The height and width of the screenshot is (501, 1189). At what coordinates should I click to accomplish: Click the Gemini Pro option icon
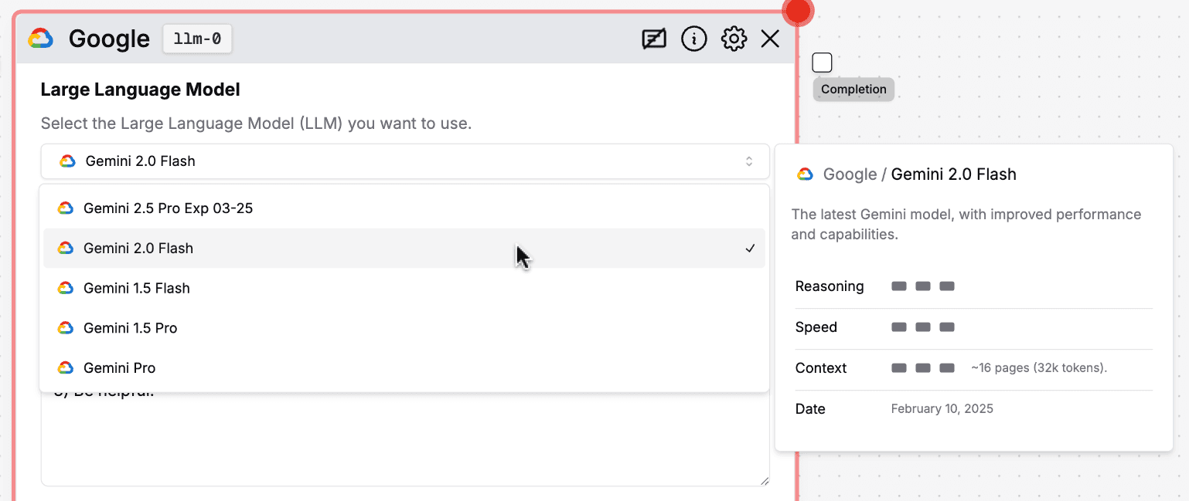pos(66,368)
